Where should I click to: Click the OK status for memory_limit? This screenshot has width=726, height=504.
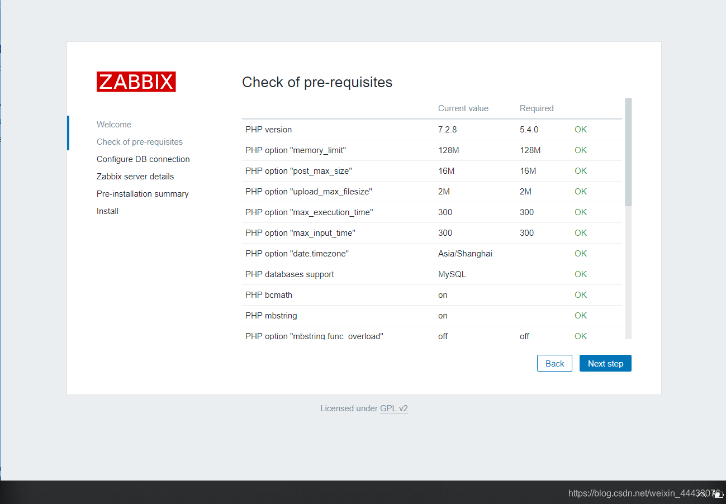point(581,150)
